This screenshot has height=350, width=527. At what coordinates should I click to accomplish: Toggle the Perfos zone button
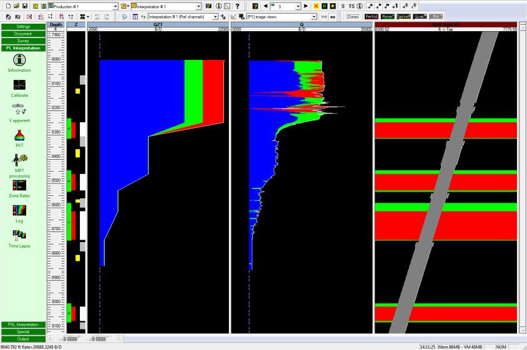pyautogui.click(x=371, y=16)
